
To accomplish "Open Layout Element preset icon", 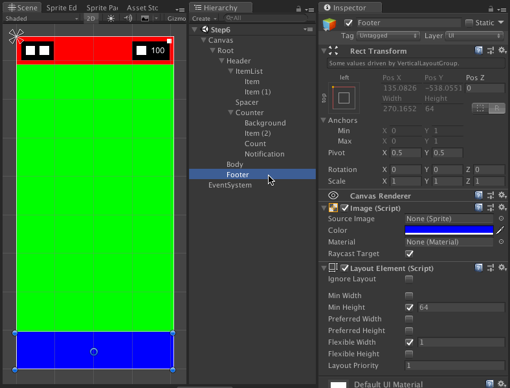I will click(491, 268).
